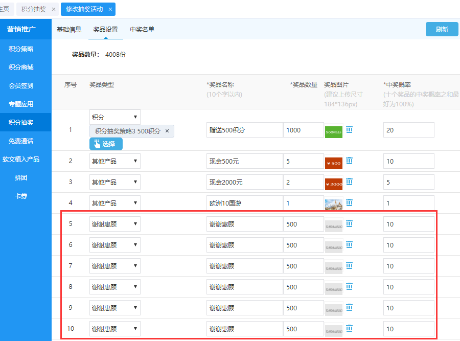Click the 赠送500积分 prize name field
Image resolution: width=460 pixels, height=341 pixels.
244,130
